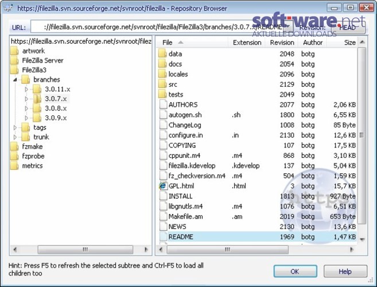377x287 pixels.
Task: Open the Help button
Action: click(x=345, y=272)
